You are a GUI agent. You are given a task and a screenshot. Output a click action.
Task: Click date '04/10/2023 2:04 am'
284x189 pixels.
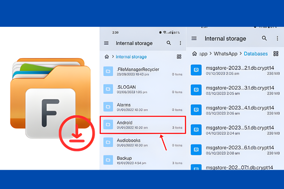coord(223,133)
